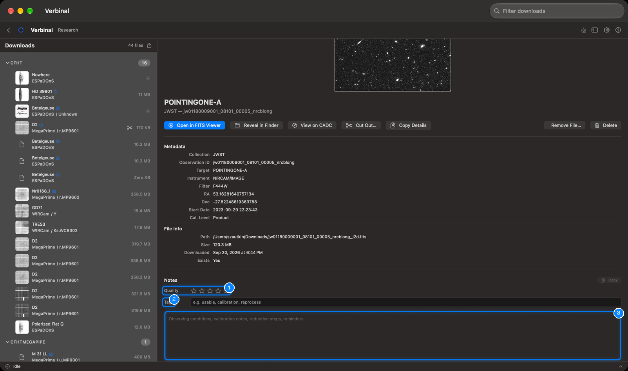This screenshot has width=628, height=371.
Task: Set Quality to four stars
Action: click(x=218, y=291)
